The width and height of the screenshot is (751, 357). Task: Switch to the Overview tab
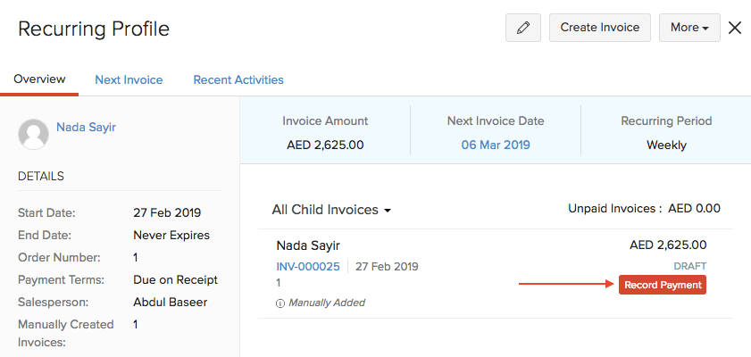pos(39,79)
